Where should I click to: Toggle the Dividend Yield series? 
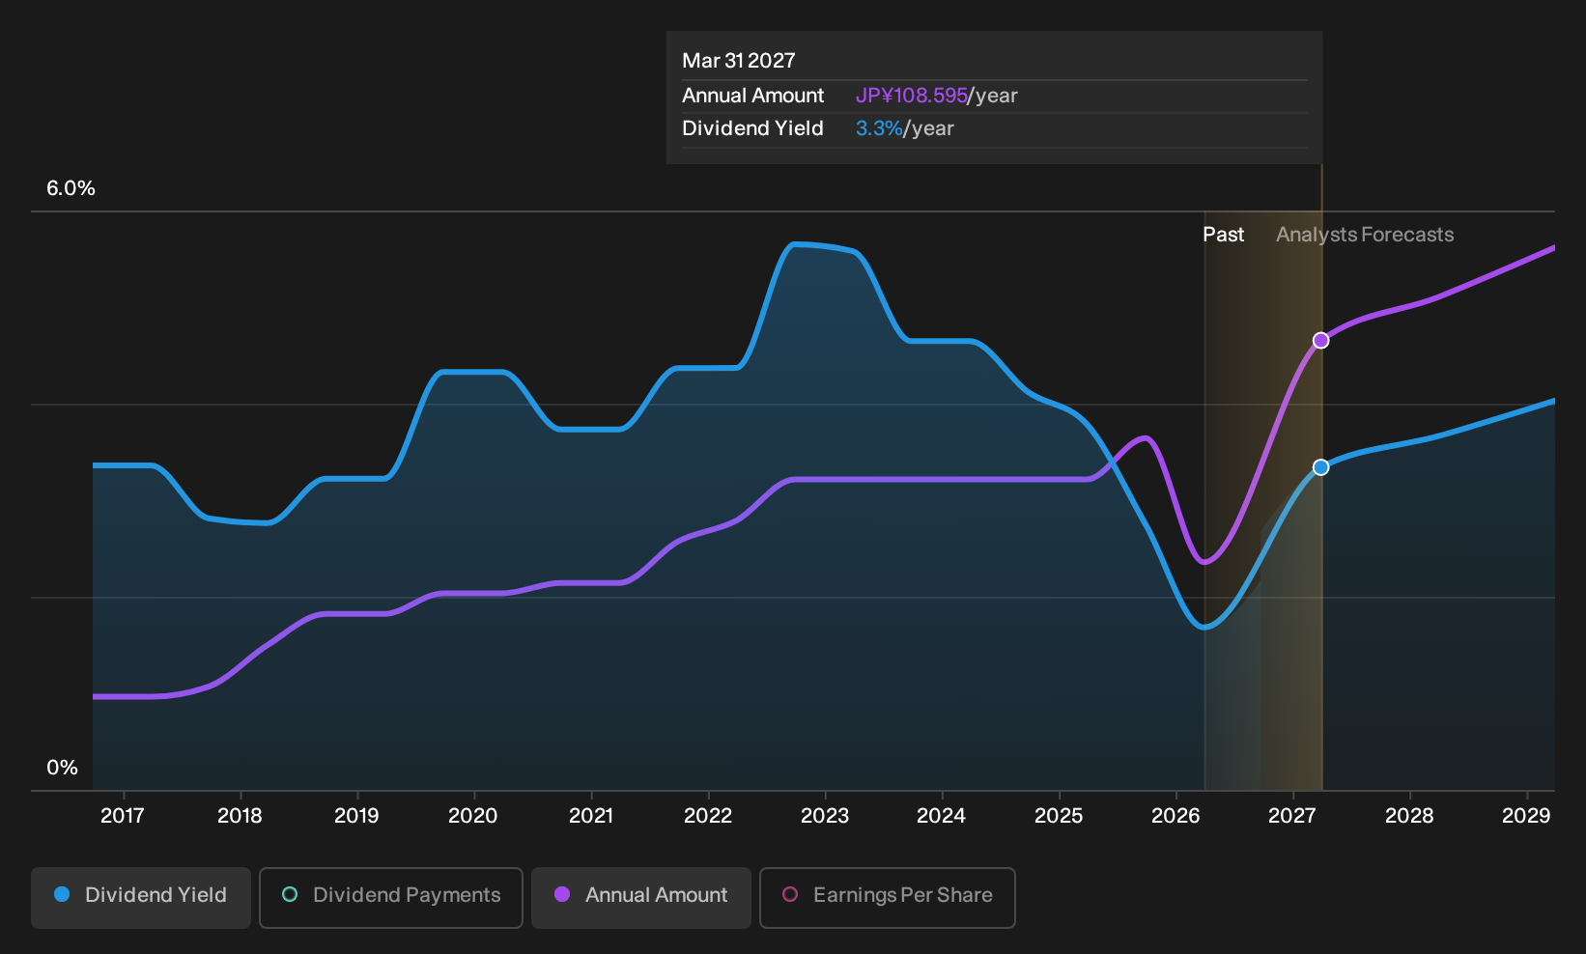pos(141,898)
